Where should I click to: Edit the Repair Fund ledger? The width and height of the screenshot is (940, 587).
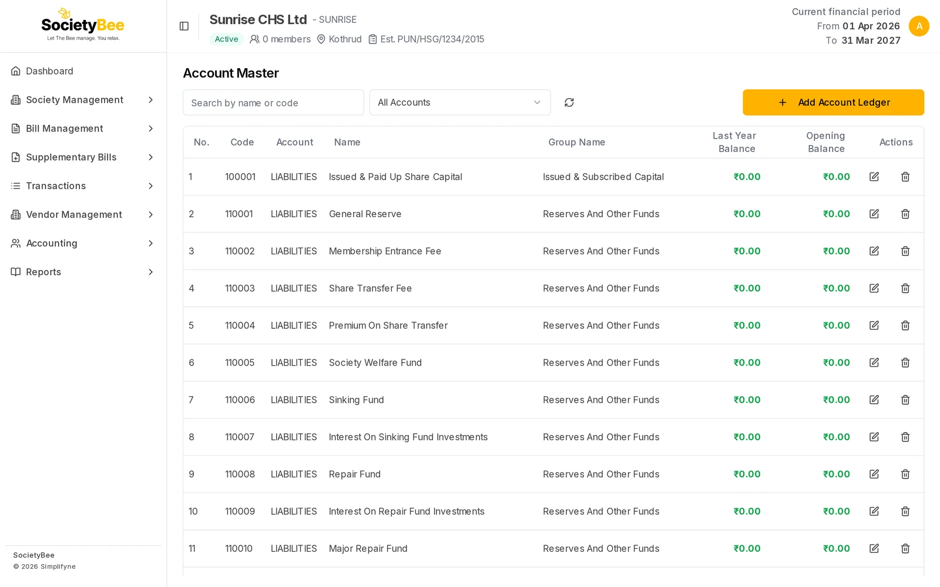point(874,474)
